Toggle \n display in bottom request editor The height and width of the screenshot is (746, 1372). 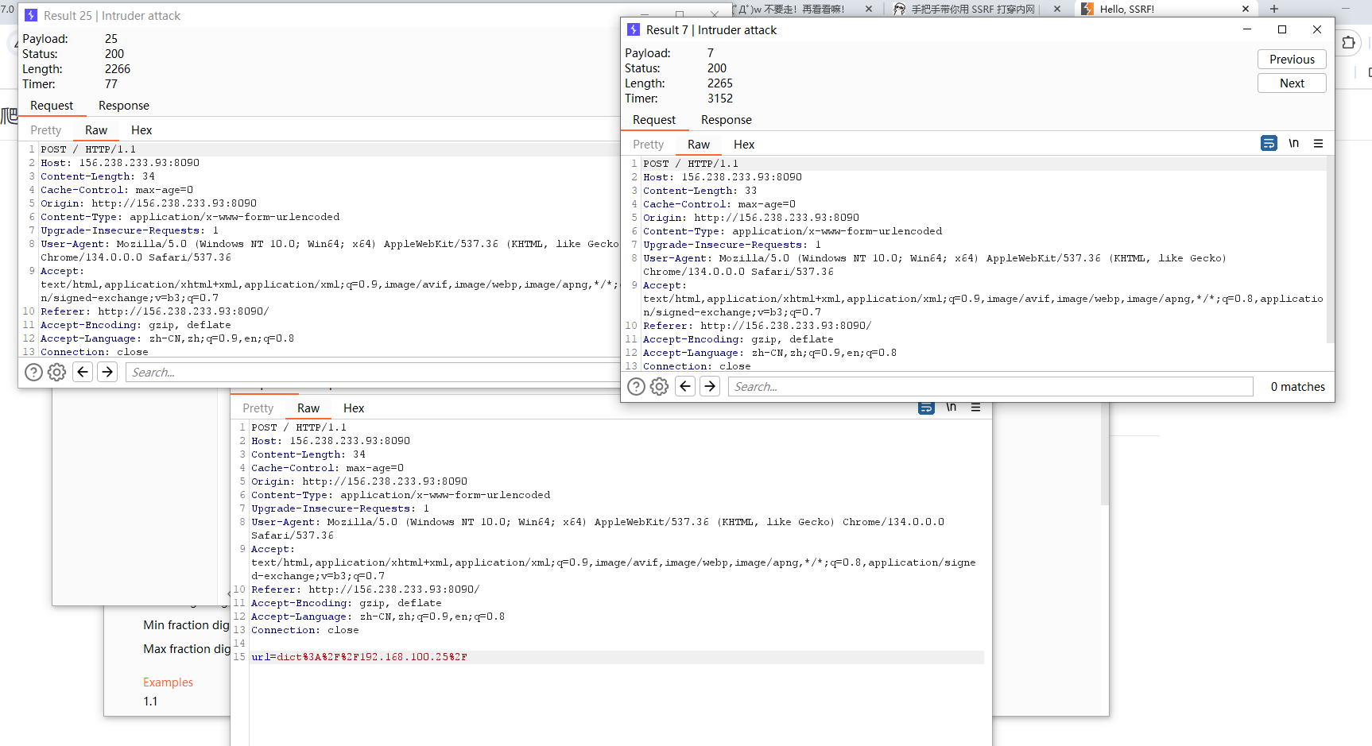point(951,408)
